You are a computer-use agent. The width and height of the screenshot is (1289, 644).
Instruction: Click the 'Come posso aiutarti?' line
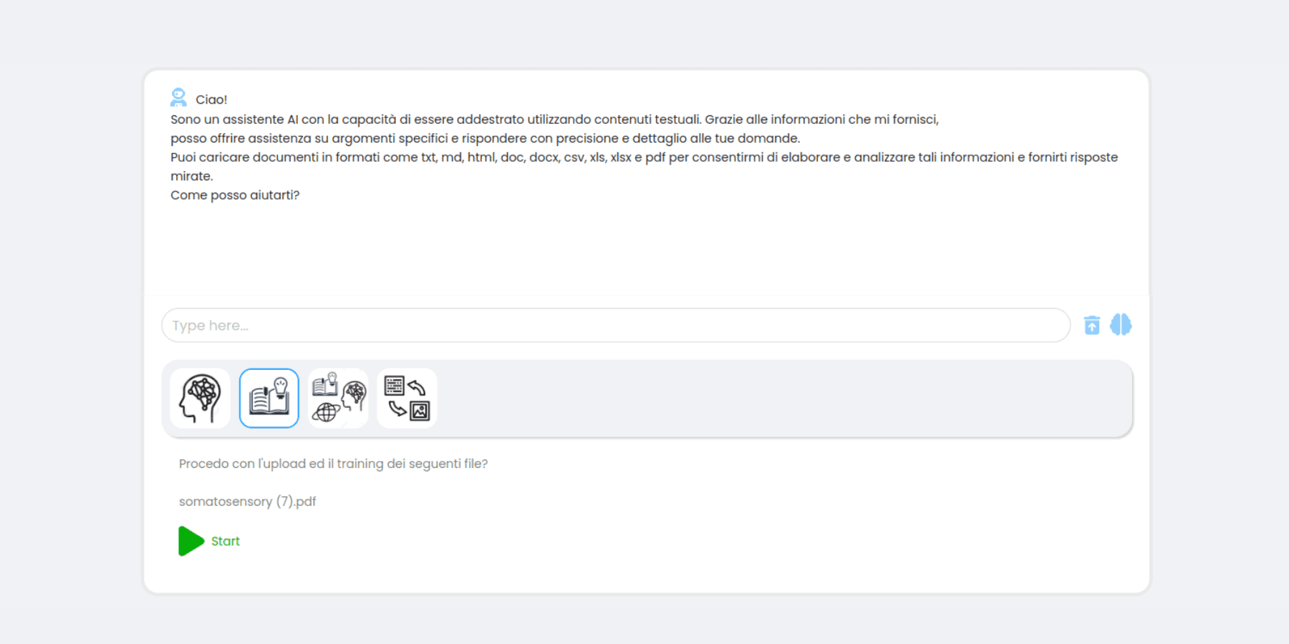(x=235, y=195)
